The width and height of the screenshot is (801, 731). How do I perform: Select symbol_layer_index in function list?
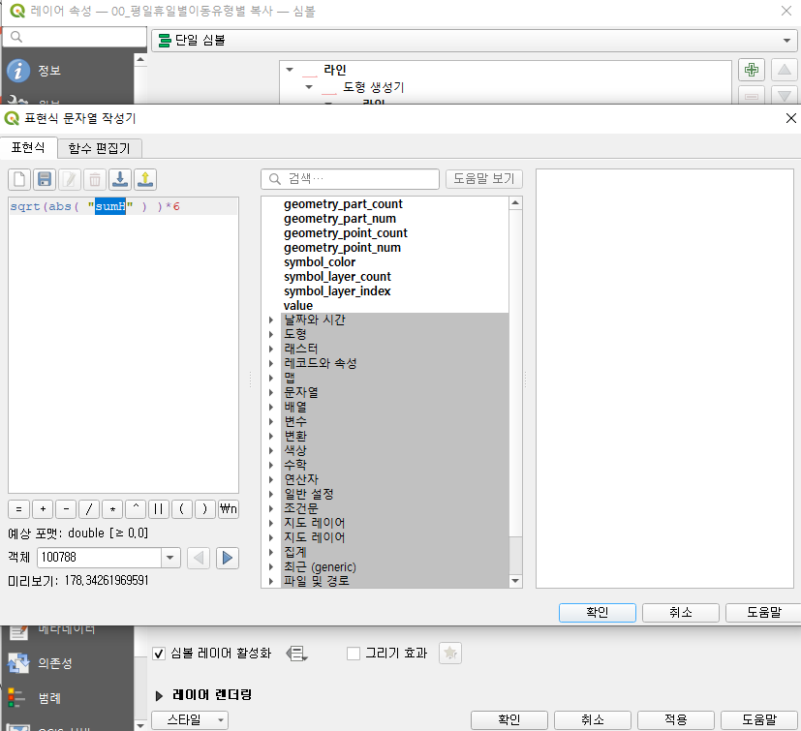tap(337, 291)
